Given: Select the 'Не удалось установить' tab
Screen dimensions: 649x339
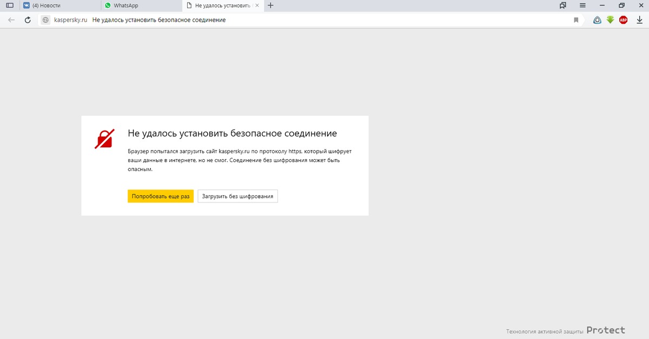Looking at the screenshot, I should tap(223, 5).
